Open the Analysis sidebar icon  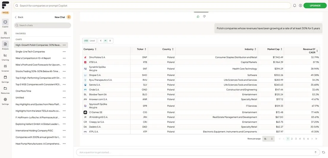(x=5, y=44)
